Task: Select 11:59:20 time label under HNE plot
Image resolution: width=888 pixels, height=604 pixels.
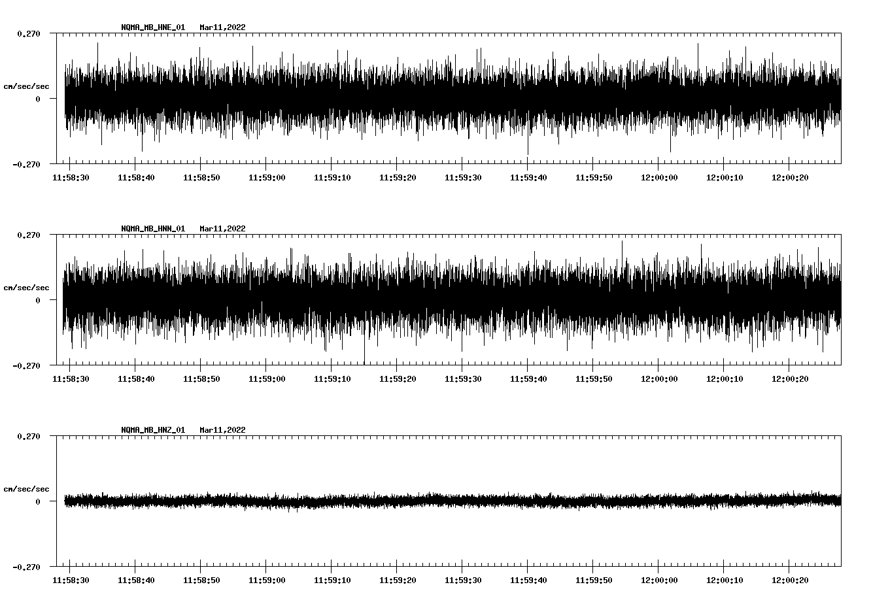Action: [398, 178]
